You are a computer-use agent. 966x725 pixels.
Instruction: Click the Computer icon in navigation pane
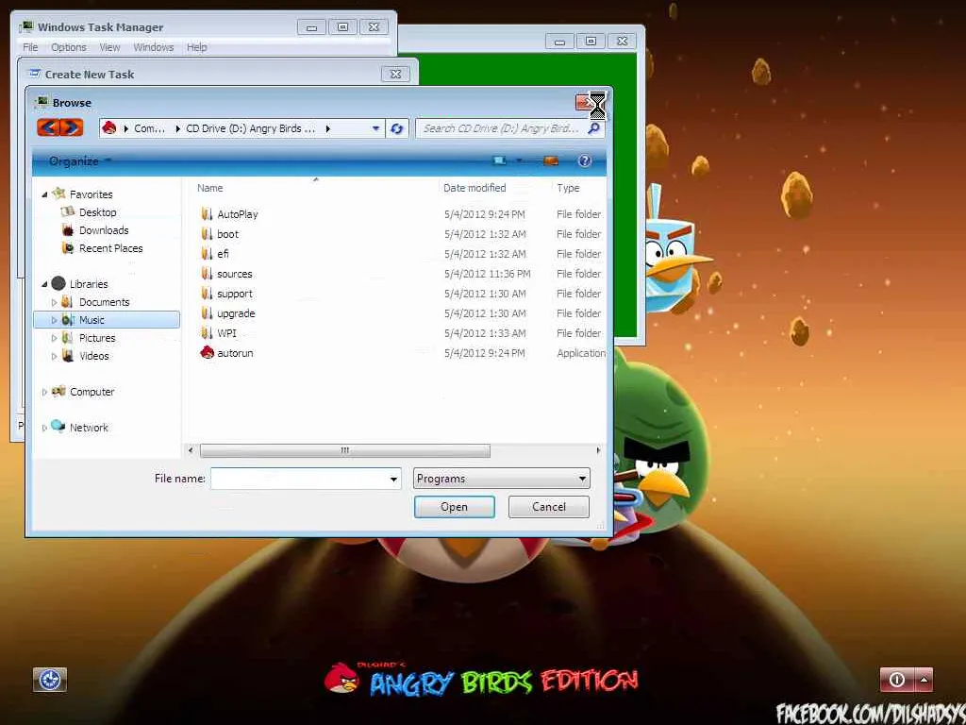58,391
